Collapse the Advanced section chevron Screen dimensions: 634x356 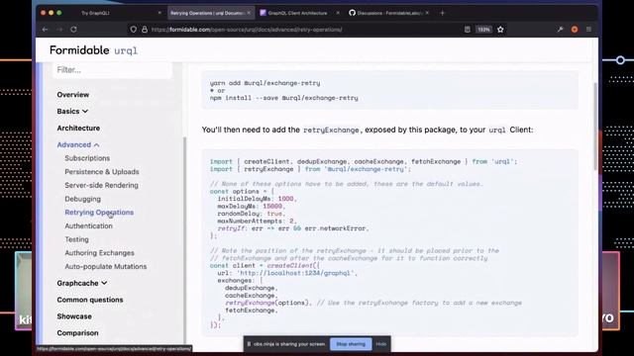(96, 145)
